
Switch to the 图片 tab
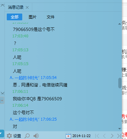[x=33, y=17]
